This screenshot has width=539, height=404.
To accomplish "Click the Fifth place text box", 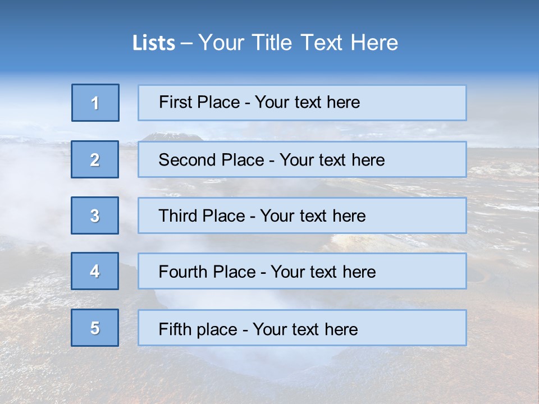I will [302, 328].
